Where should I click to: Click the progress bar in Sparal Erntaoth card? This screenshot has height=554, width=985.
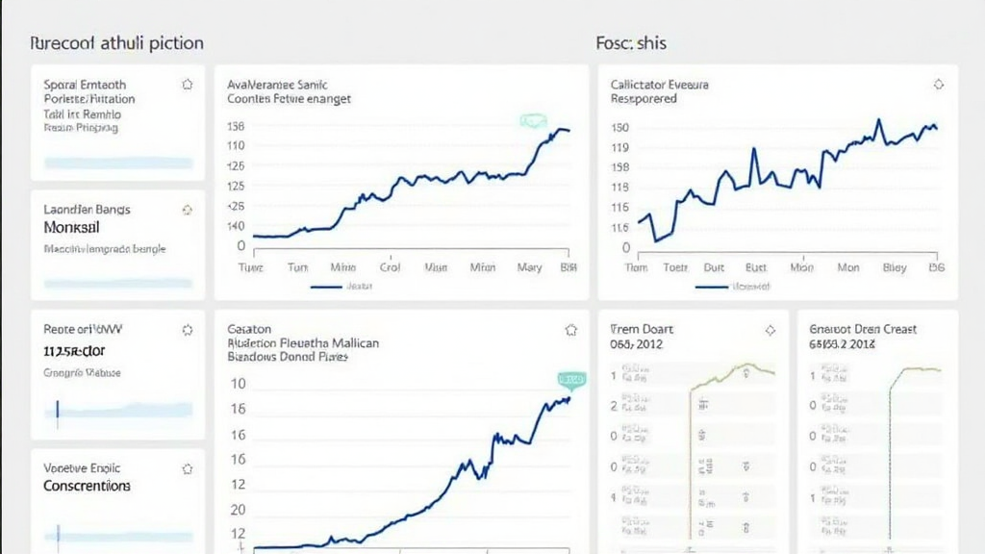coord(117,163)
